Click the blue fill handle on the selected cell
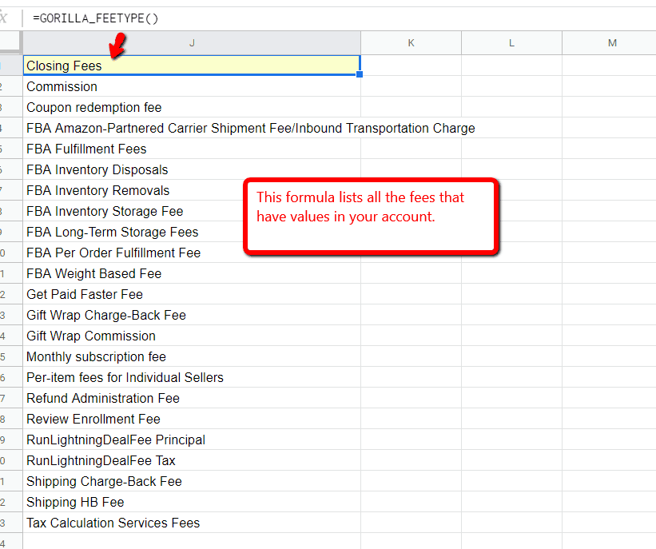The width and height of the screenshot is (656, 549). point(360,74)
